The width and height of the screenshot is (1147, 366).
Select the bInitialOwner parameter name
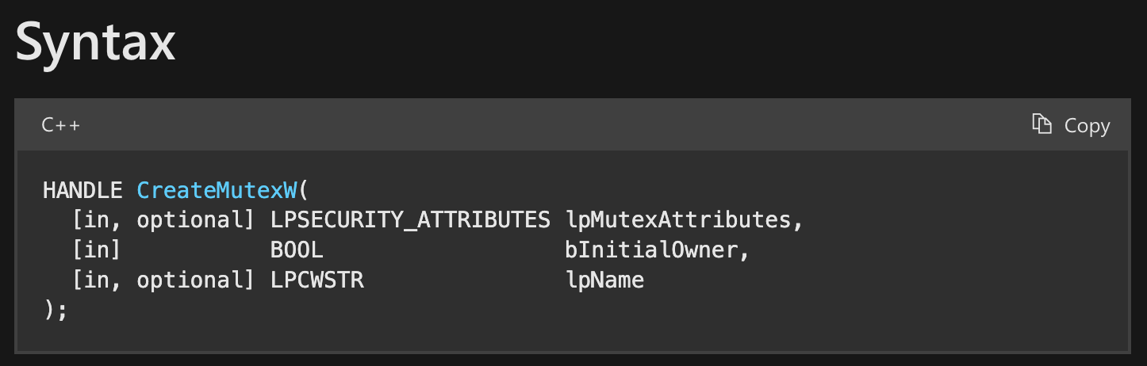point(651,250)
